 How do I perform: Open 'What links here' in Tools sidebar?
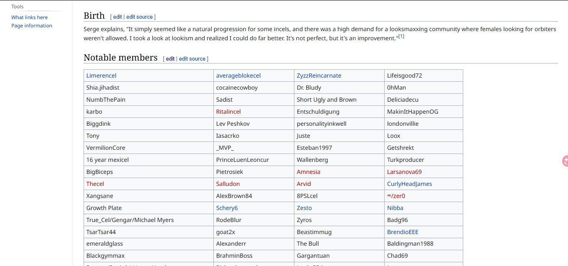pyautogui.click(x=30, y=17)
